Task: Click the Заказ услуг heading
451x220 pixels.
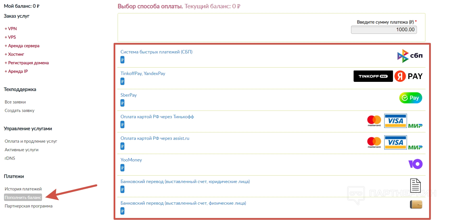Action: [x=16, y=16]
